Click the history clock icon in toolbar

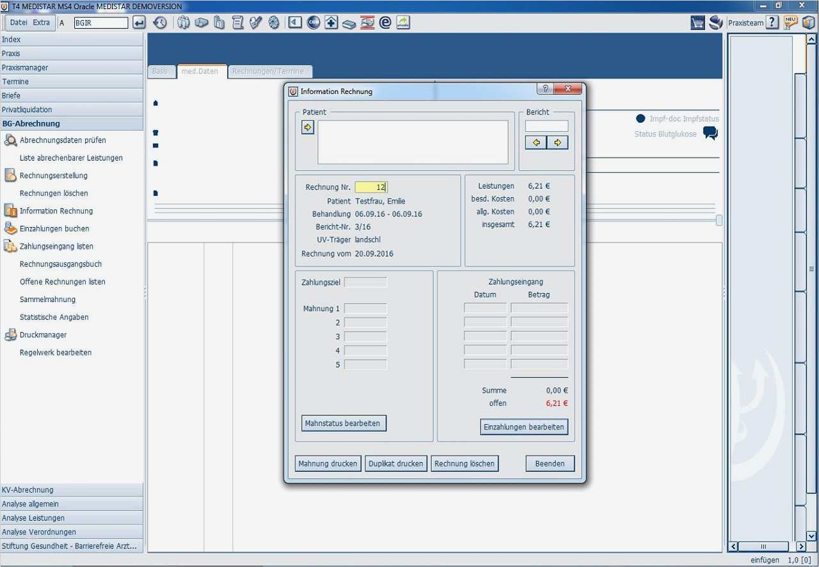pos(160,23)
